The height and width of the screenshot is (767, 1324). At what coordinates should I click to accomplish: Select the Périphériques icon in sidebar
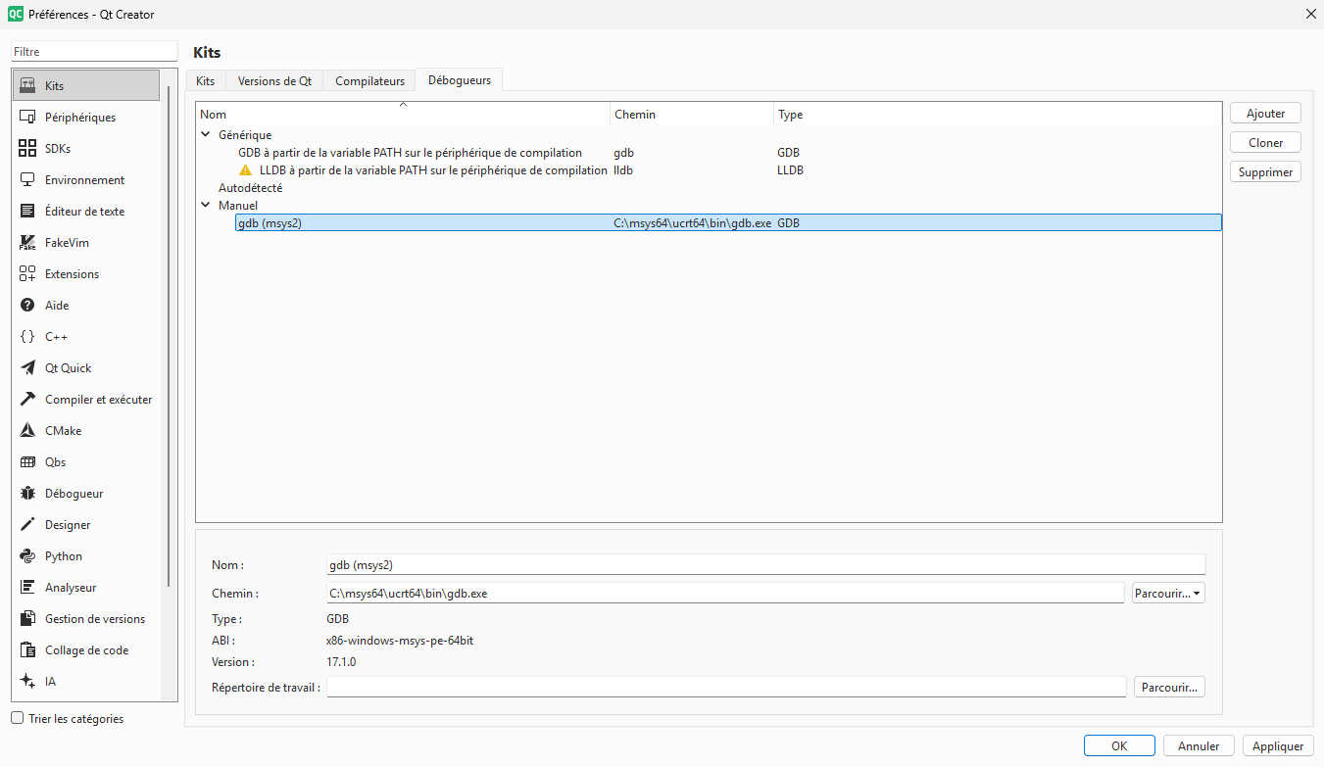point(27,118)
